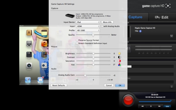Viewport: 176px width, 110px height.
Task: Click the Contrast slider handle
Action: click(x=93, y=57)
